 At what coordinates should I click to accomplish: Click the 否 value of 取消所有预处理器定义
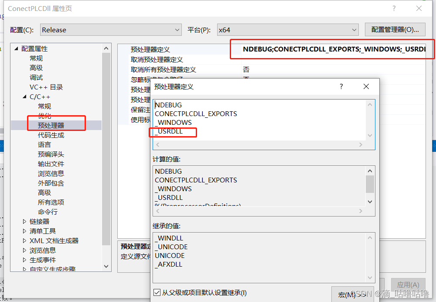246,69
